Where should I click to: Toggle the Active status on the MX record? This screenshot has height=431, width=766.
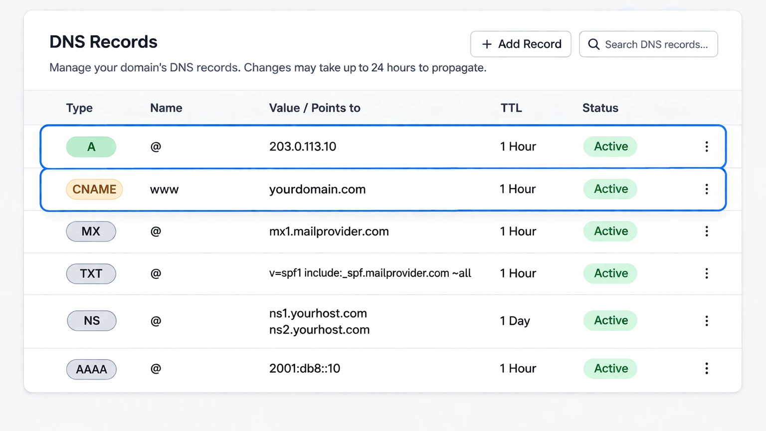point(610,231)
